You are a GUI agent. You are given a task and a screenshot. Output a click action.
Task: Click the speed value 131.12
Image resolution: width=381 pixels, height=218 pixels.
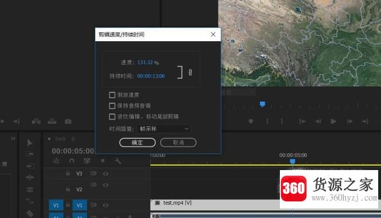click(145, 62)
